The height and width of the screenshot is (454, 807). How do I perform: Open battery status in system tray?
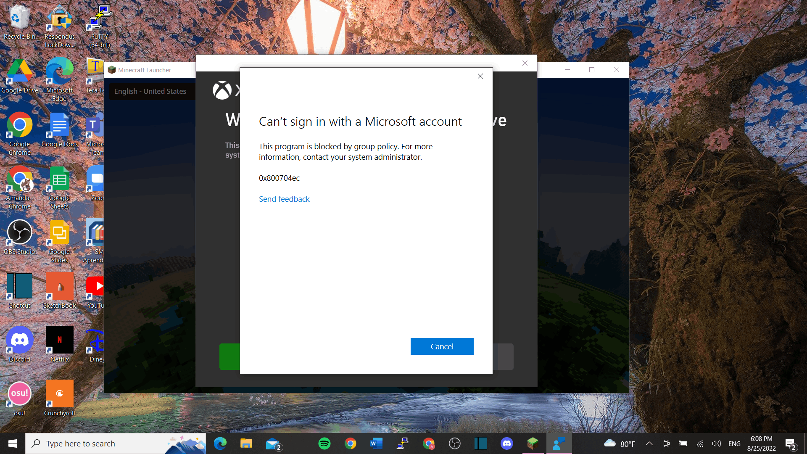tap(683, 443)
